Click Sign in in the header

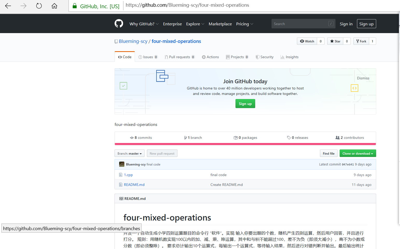(x=346, y=24)
